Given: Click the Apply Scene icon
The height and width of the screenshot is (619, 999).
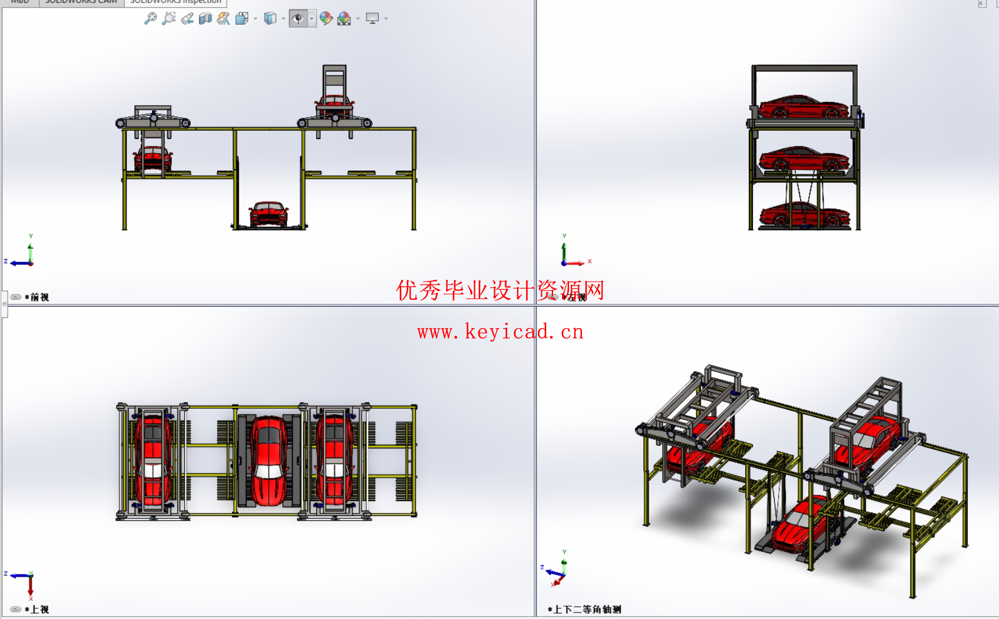Looking at the screenshot, I should click(344, 19).
